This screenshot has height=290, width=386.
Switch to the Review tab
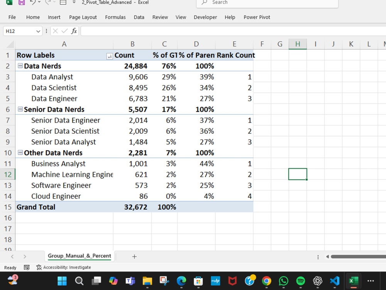pyautogui.click(x=160, y=17)
